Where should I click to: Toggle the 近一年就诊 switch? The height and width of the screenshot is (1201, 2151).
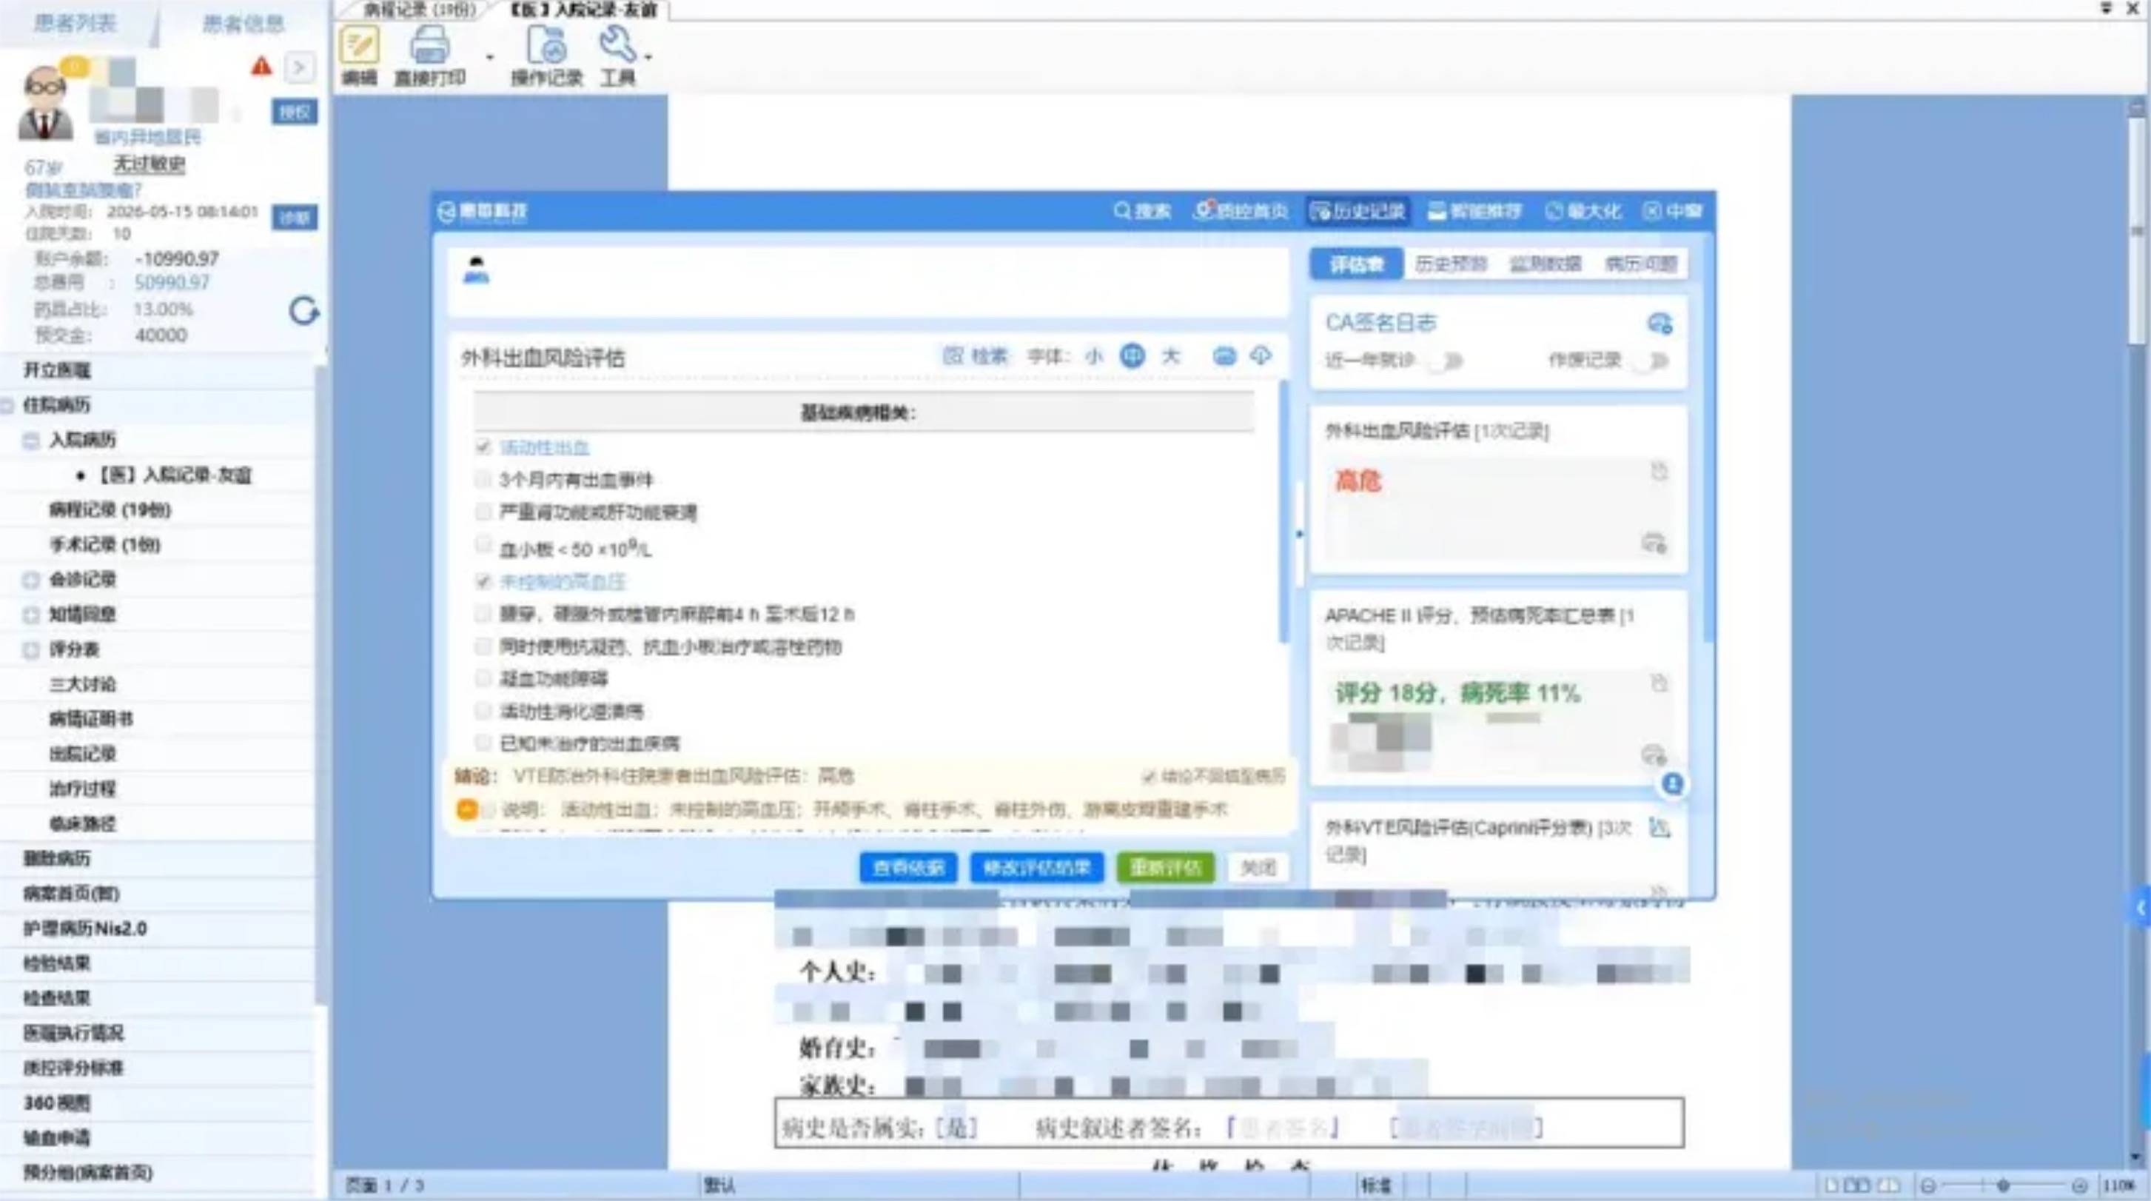pos(1446,361)
